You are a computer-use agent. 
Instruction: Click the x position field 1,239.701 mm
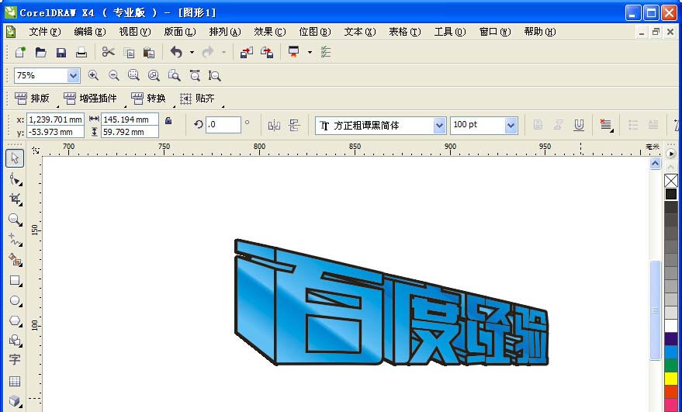(55, 119)
